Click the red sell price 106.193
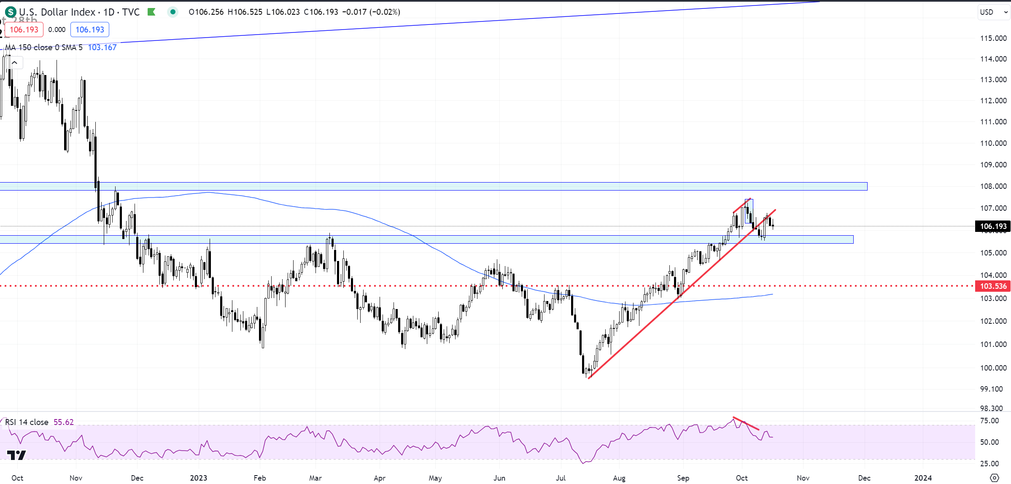Screen dimensions: 1011x484 pos(24,30)
